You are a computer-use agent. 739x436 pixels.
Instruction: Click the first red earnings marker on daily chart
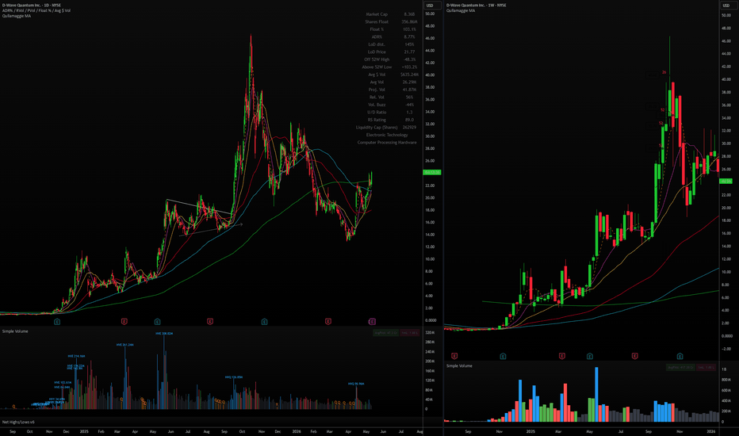click(x=124, y=322)
